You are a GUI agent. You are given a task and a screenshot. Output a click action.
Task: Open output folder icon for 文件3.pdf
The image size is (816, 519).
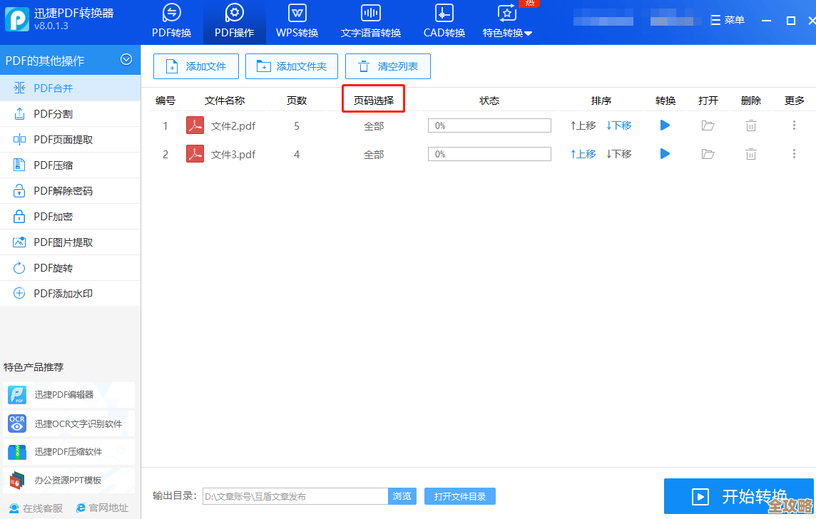[x=708, y=153]
